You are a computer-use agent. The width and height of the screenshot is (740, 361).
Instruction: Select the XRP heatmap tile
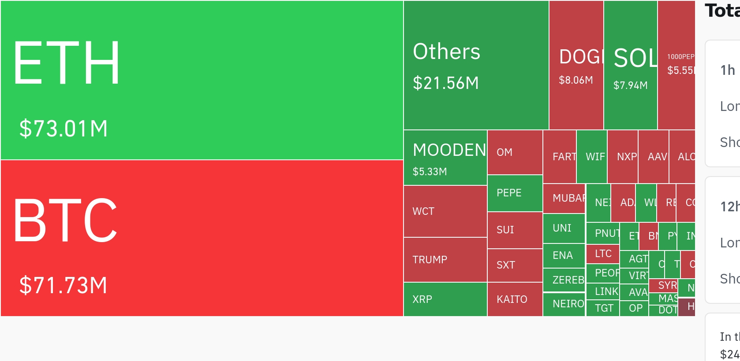(445, 299)
